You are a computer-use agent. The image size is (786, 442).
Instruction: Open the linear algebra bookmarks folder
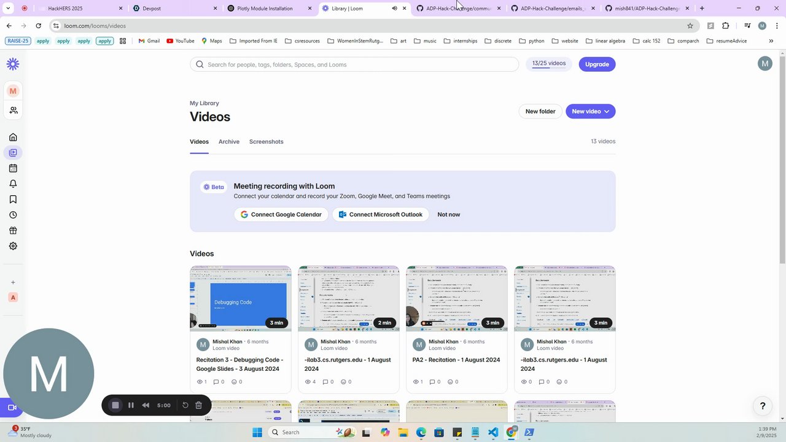(605, 41)
